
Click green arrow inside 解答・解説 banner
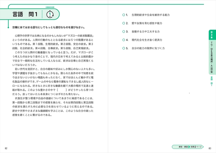[189, 147]
